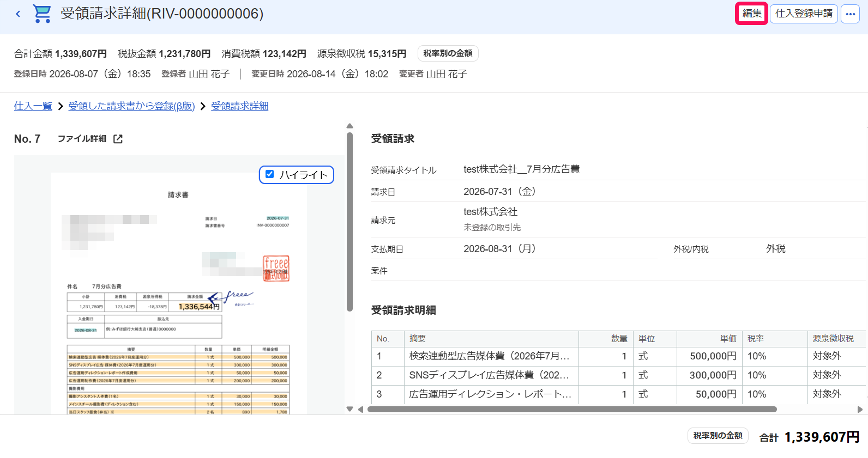Click the ファイル詳細 label
Screen dimensions: 868x458
click(82, 139)
